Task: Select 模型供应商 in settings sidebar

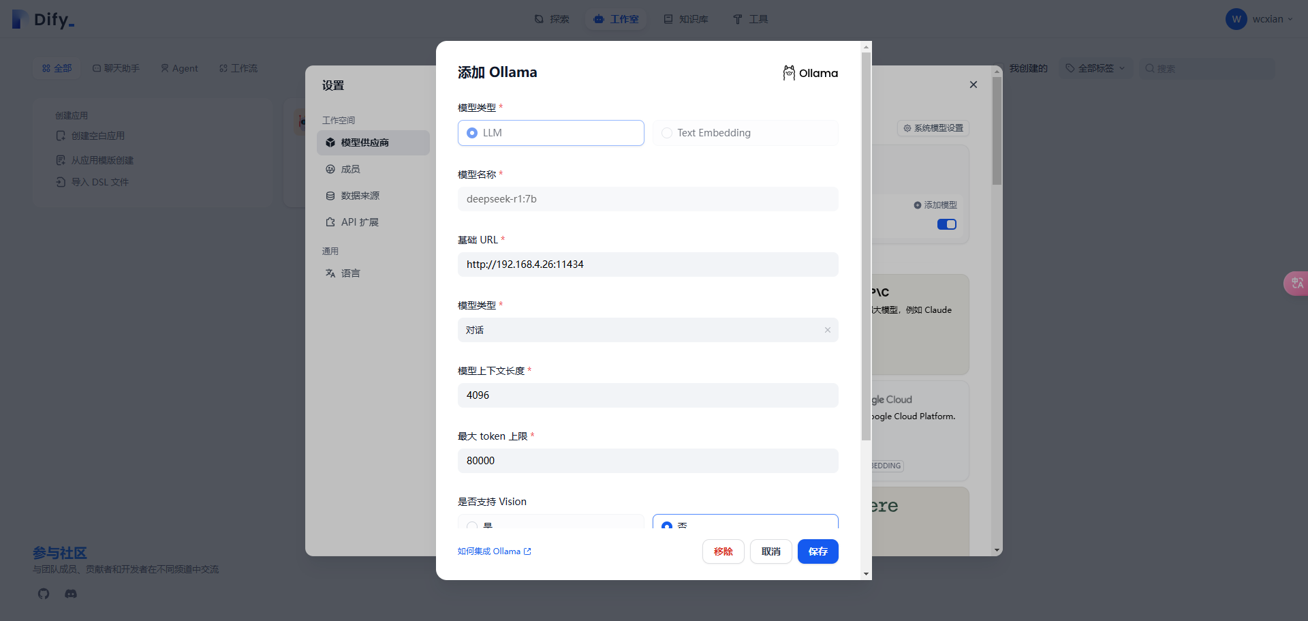Action: pyautogui.click(x=373, y=142)
